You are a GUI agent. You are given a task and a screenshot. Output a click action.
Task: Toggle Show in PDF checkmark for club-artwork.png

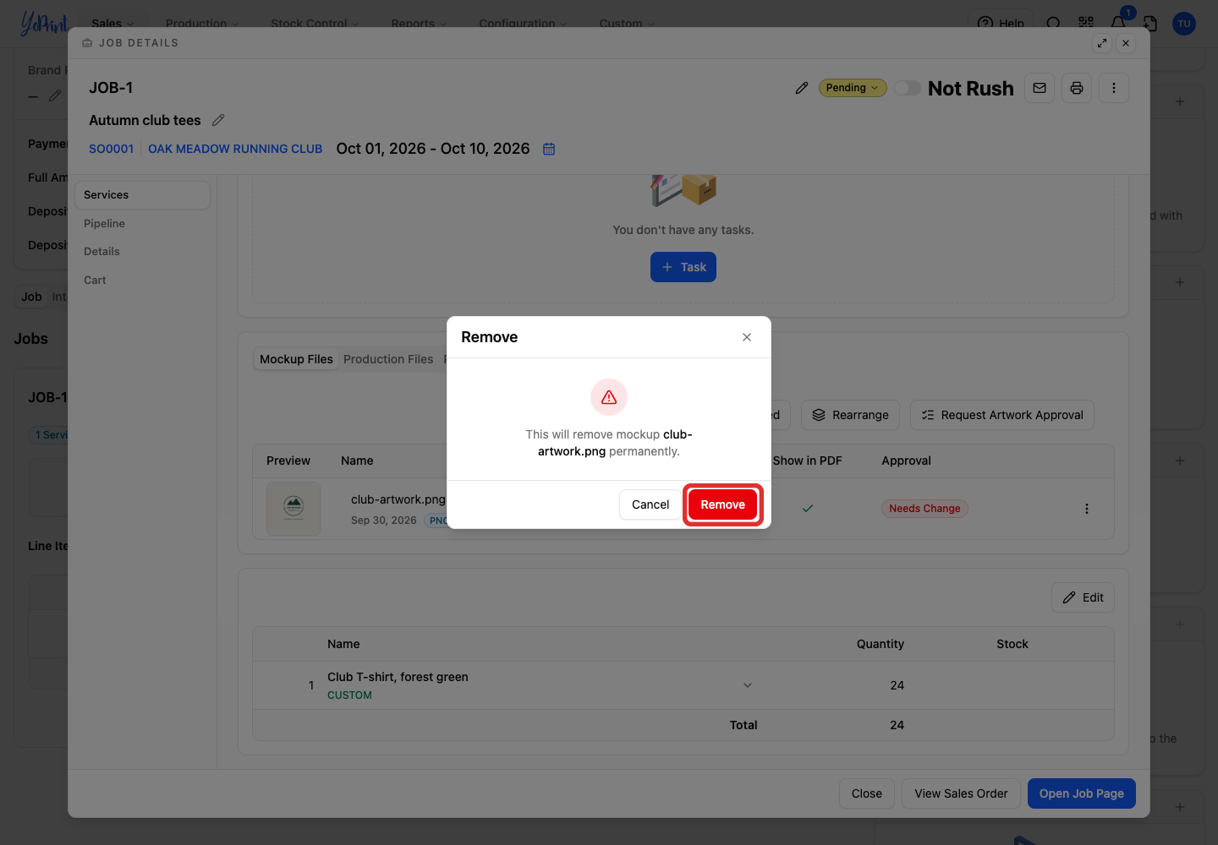coord(808,509)
